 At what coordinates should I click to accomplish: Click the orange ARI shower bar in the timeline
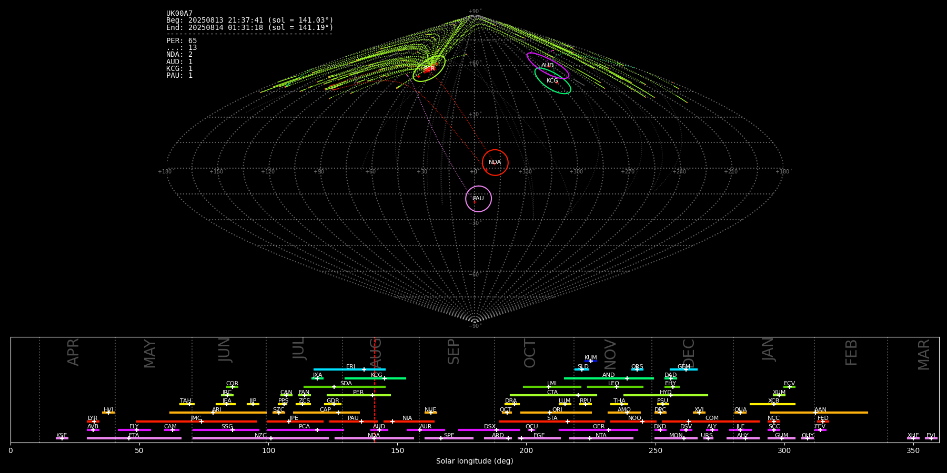click(218, 413)
